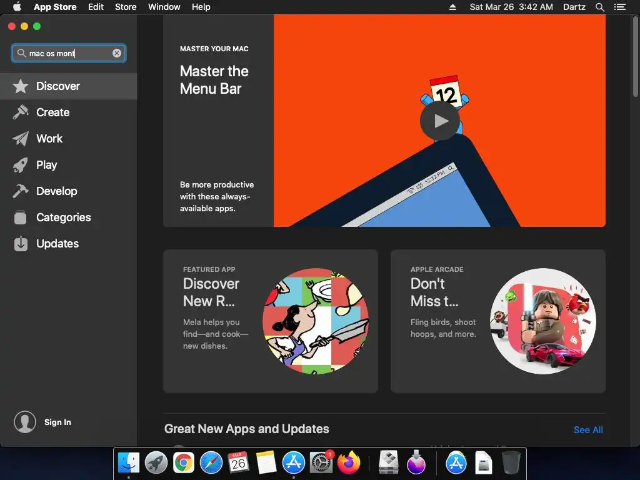Click the 'Fling birds, shoot hoops' description

click(443, 328)
